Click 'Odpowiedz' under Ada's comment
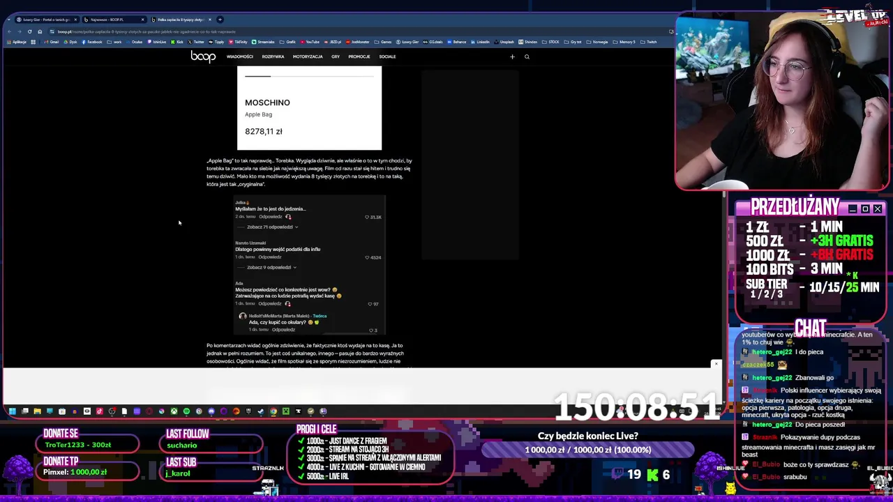This screenshot has height=502, width=893. click(269, 304)
